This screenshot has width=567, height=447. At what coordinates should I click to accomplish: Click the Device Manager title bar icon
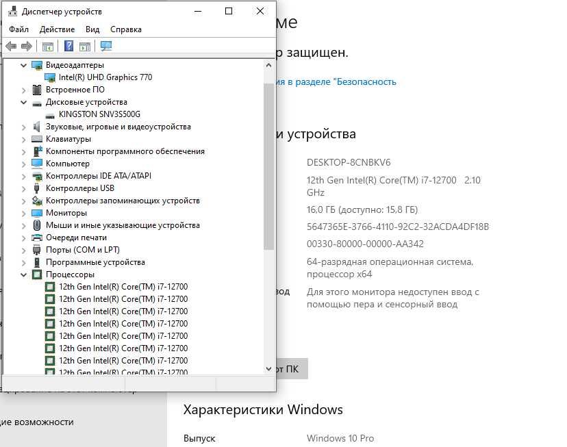pos(12,11)
